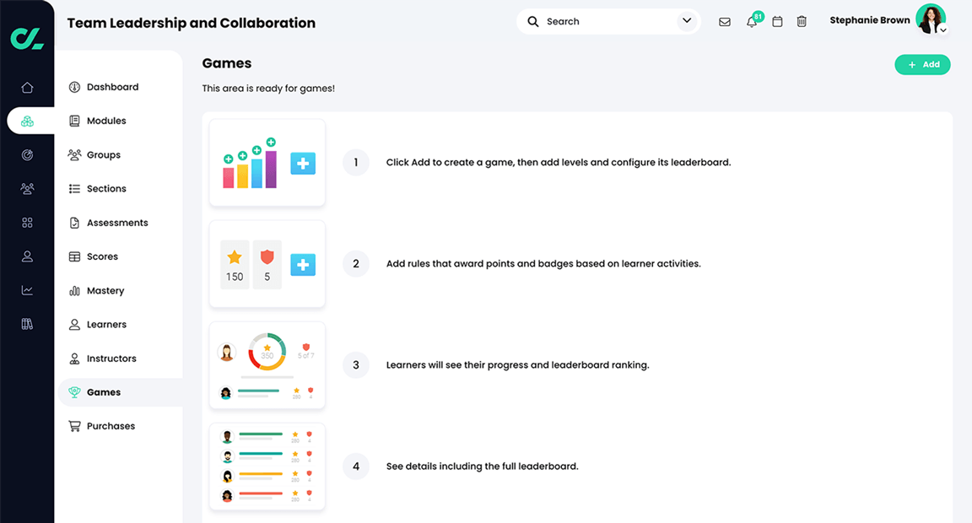Viewport: 972px width, 523px height.
Task: Open the groups icon in the left rail
Action: 27,188
